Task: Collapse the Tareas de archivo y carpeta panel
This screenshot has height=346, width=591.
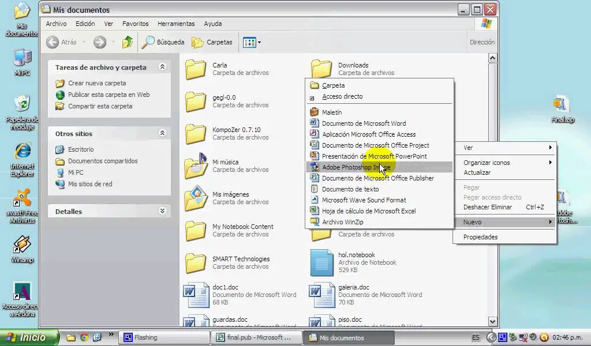Action: pos(162,67)
